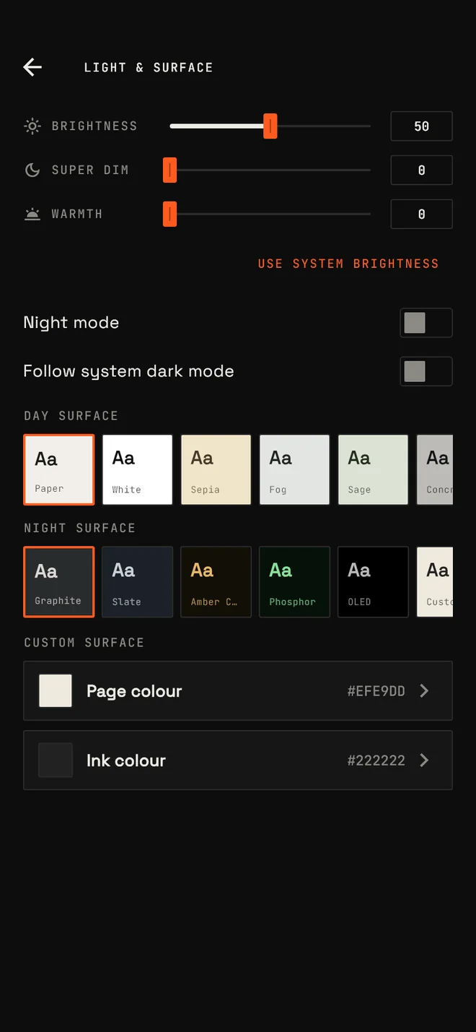Screen dimensions: 476x1032
Task: Select the Amber night surface
Action: coord(216,582)
